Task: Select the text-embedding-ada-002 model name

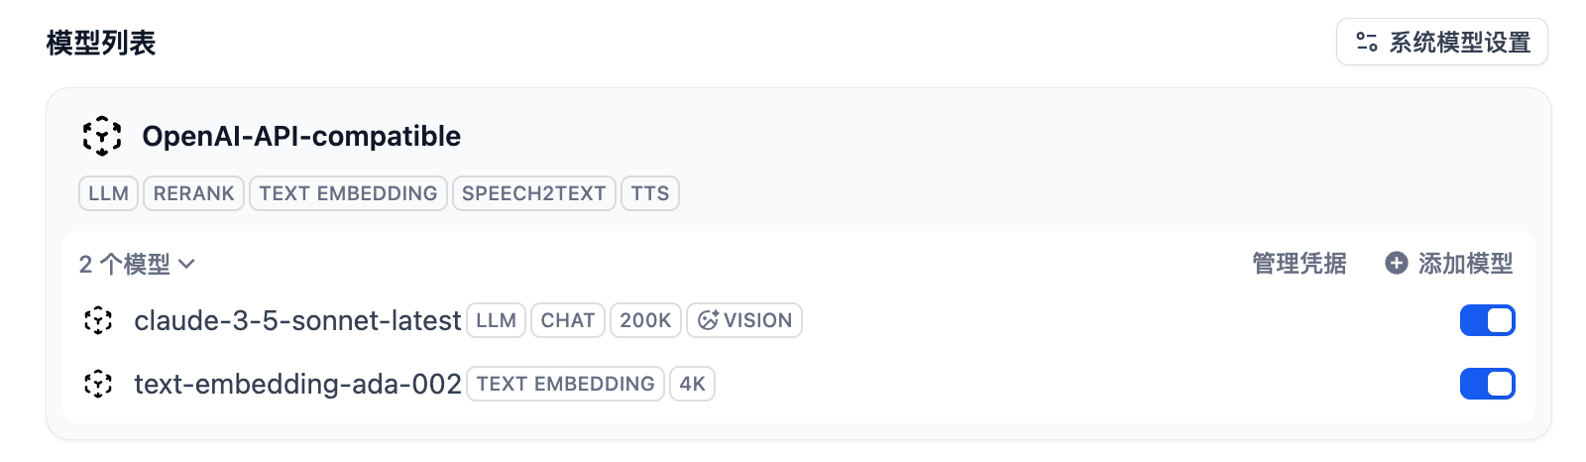Action: coord(297,384)
